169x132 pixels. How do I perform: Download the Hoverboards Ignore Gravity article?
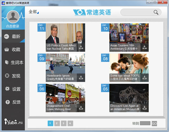pyautogui.click(x=81, y=78)
